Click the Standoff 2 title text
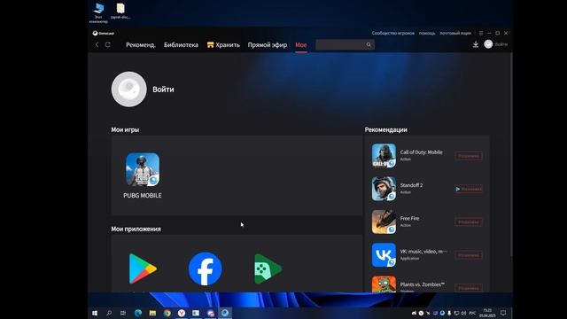The height and width of the screenshot is (319, 567). [411, 185]
